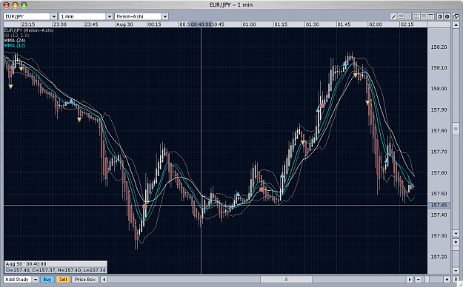Click the 158.20 price axis label
Viewport: 463px width, 287px height.
point(439,47)
